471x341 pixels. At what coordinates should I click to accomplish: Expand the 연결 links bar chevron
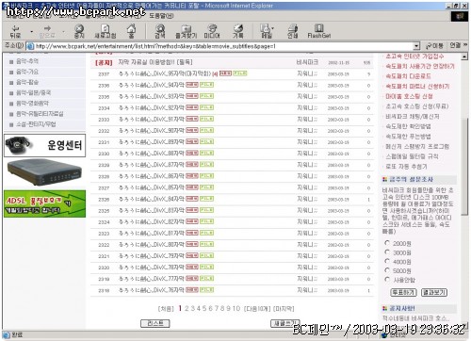click(465, 45)
